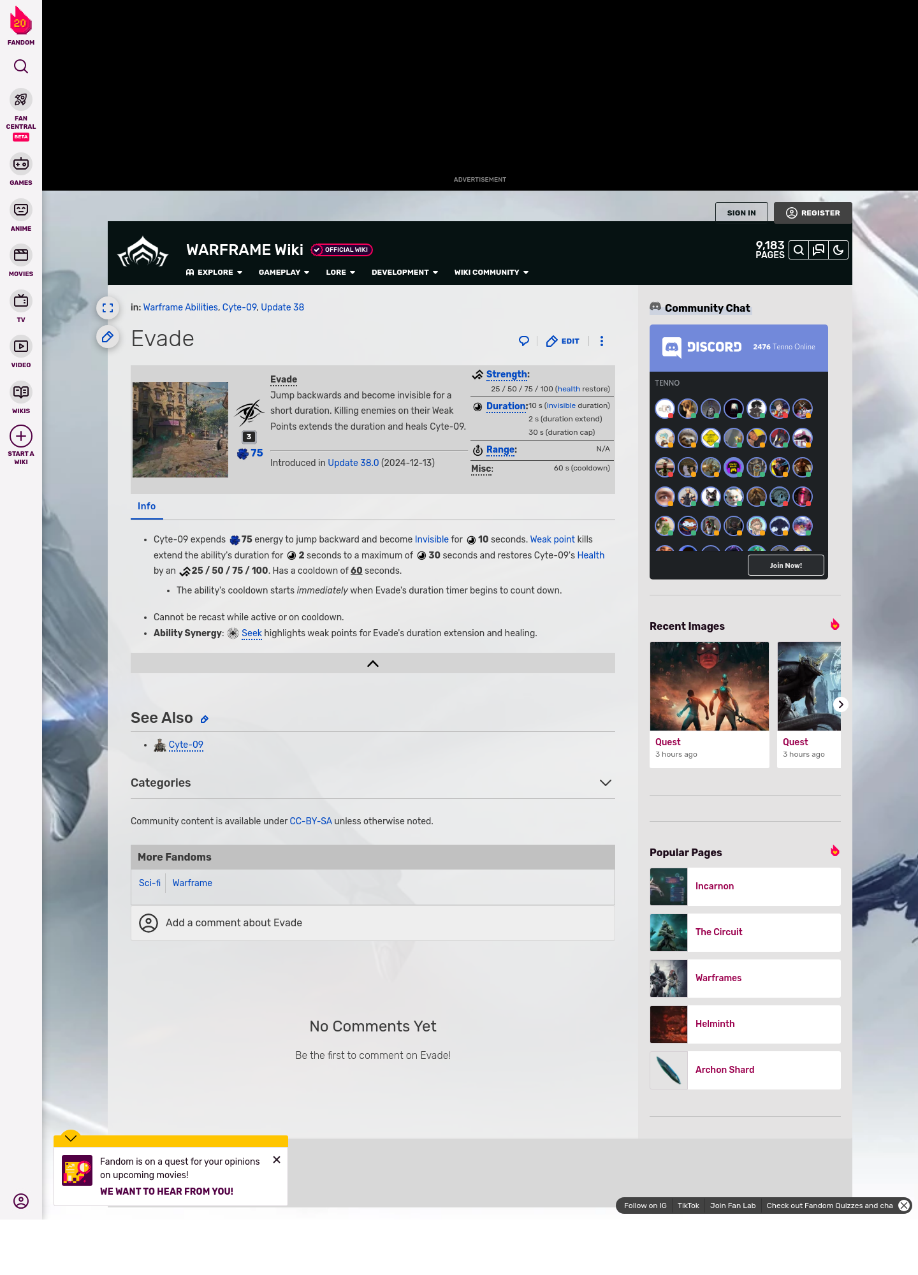The width and height of the screenshot is (918, 1275).
Task: Click the Discord logo in chat widget
Action: point(702,347)
